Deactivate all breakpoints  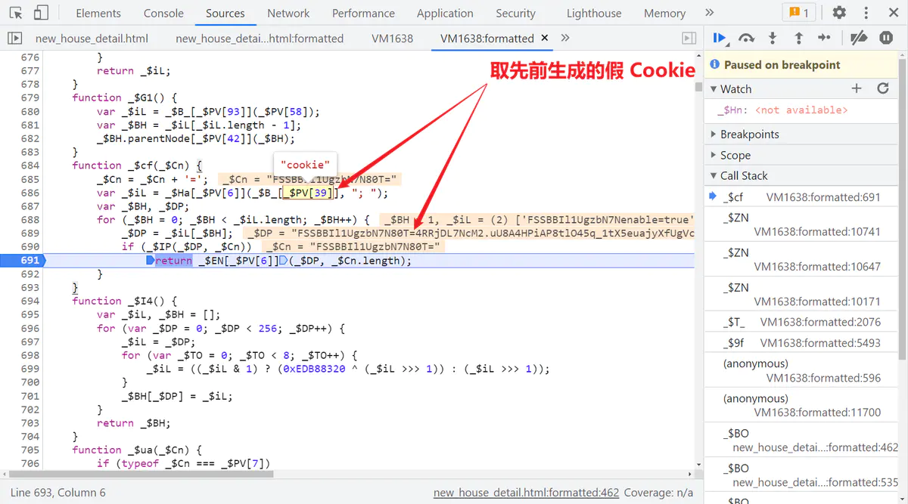pyautogui.click(x=858, y=38)
